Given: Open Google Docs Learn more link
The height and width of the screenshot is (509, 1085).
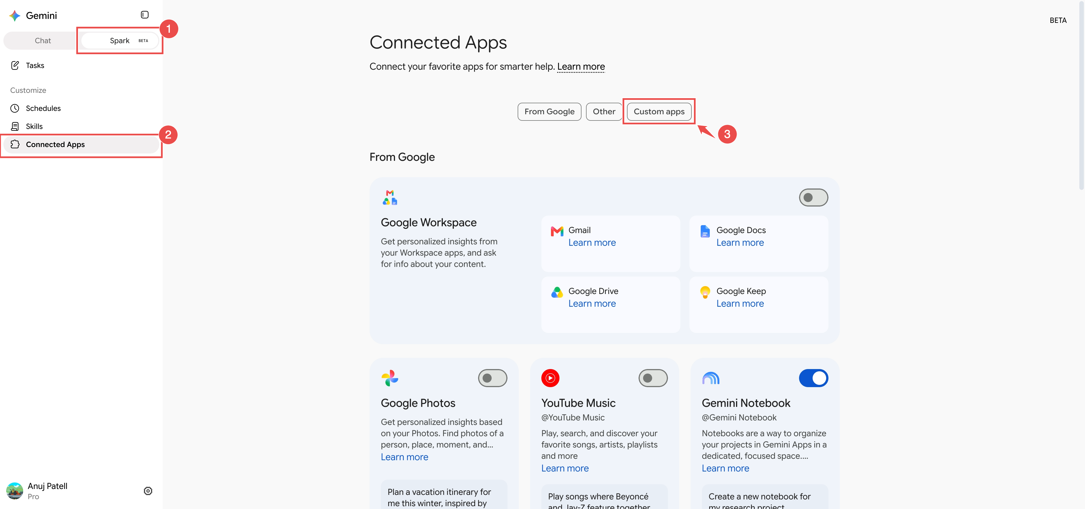Looking at the screenshot, I should [x=740, y=243].
